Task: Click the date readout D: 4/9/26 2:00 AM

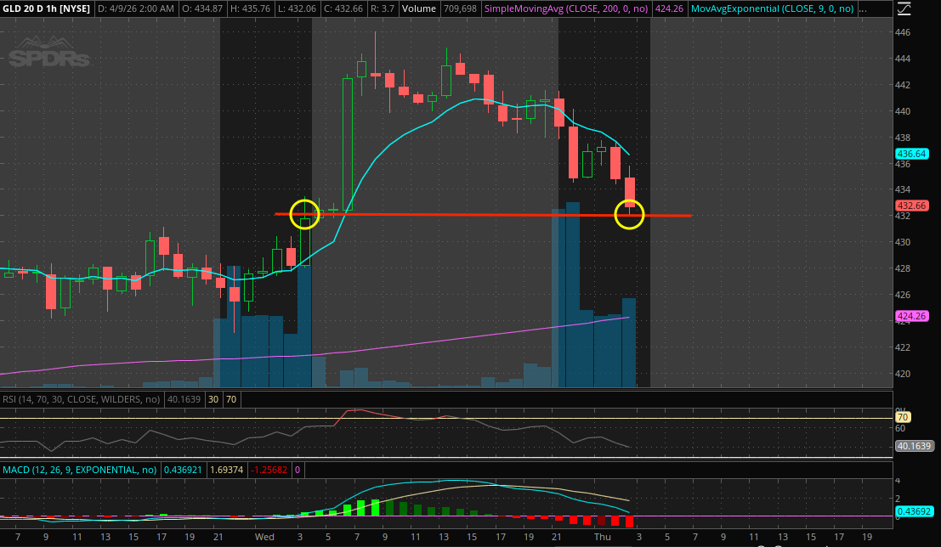Action: [x=136, y=8]
